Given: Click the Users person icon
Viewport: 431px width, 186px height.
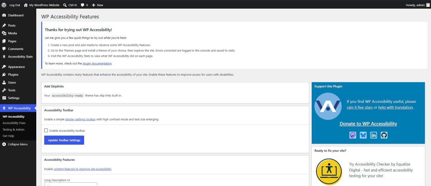Looking at the screenshot, I should pos(4,82).
